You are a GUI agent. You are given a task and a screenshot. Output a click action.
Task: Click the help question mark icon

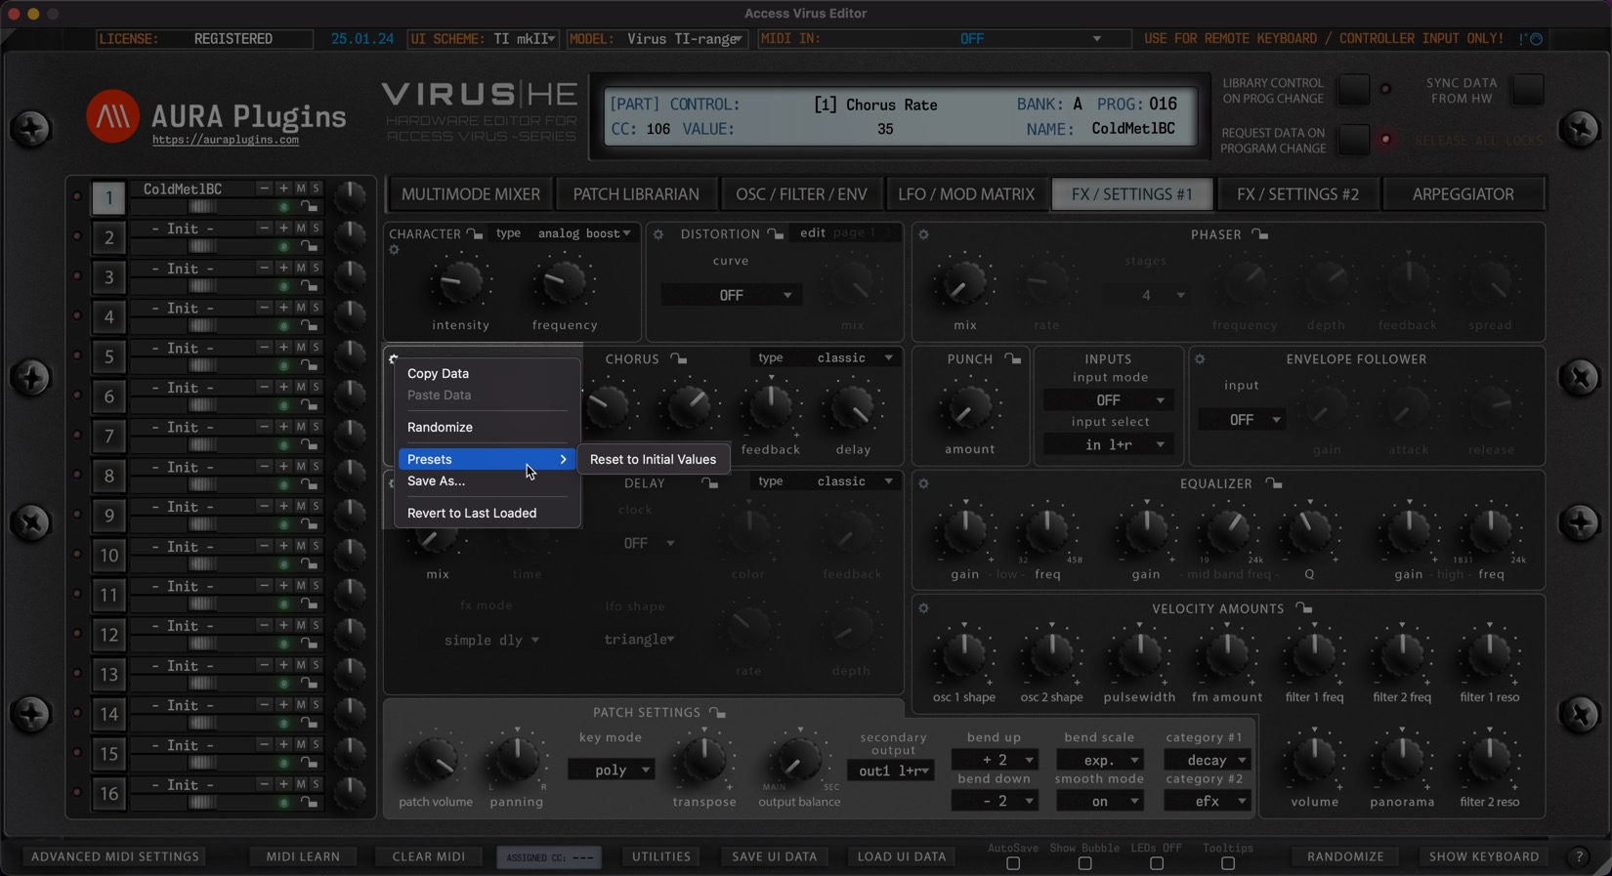click(1579, 856)
